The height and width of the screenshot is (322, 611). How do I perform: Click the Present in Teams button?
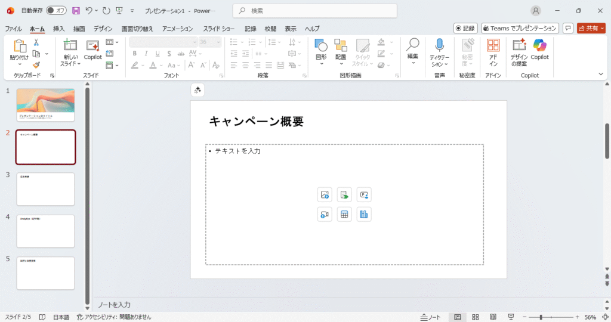click(520, 28)
